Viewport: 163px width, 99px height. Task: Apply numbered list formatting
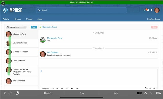(77, 88)
